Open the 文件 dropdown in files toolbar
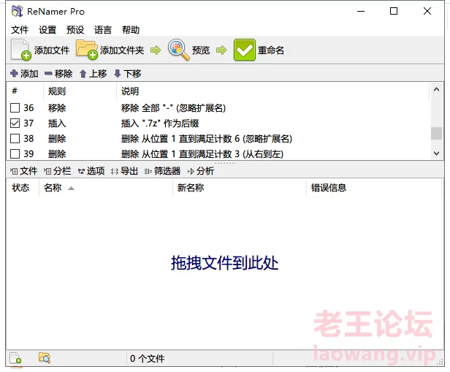The image size is (450, 372). [x=24, y=171]
